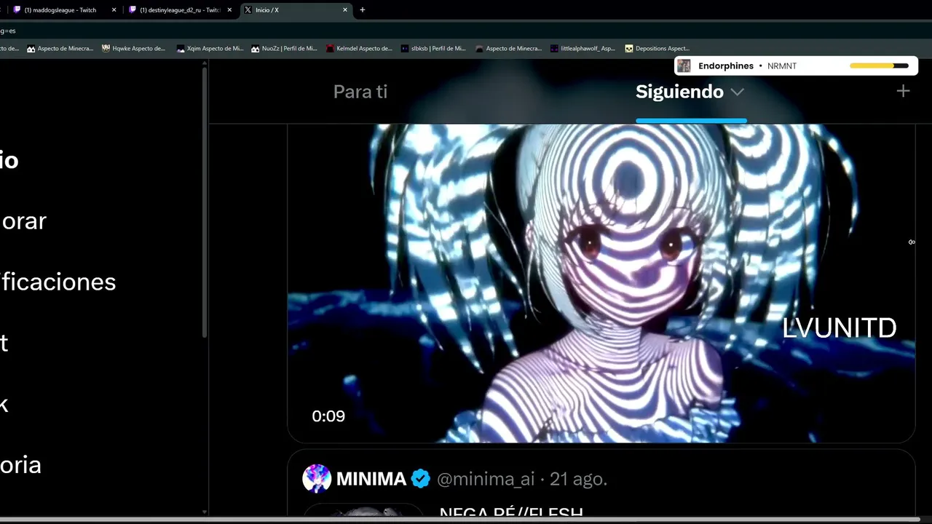932x524 pixels.
Task: Click the sidebar scroll-down arrow
Action: pos(205,512)
